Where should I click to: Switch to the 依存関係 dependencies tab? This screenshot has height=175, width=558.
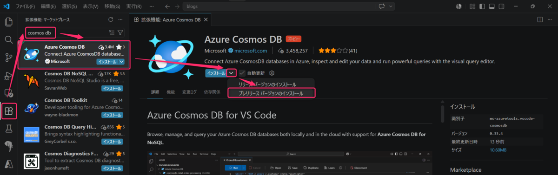212,92
